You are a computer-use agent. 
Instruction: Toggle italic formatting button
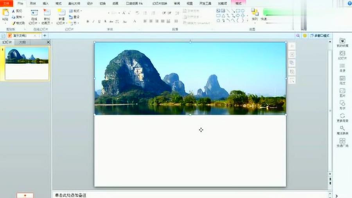(x=93, y=21)
